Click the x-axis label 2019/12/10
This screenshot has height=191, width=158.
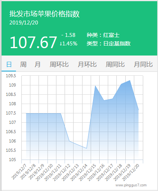[44, 172]
